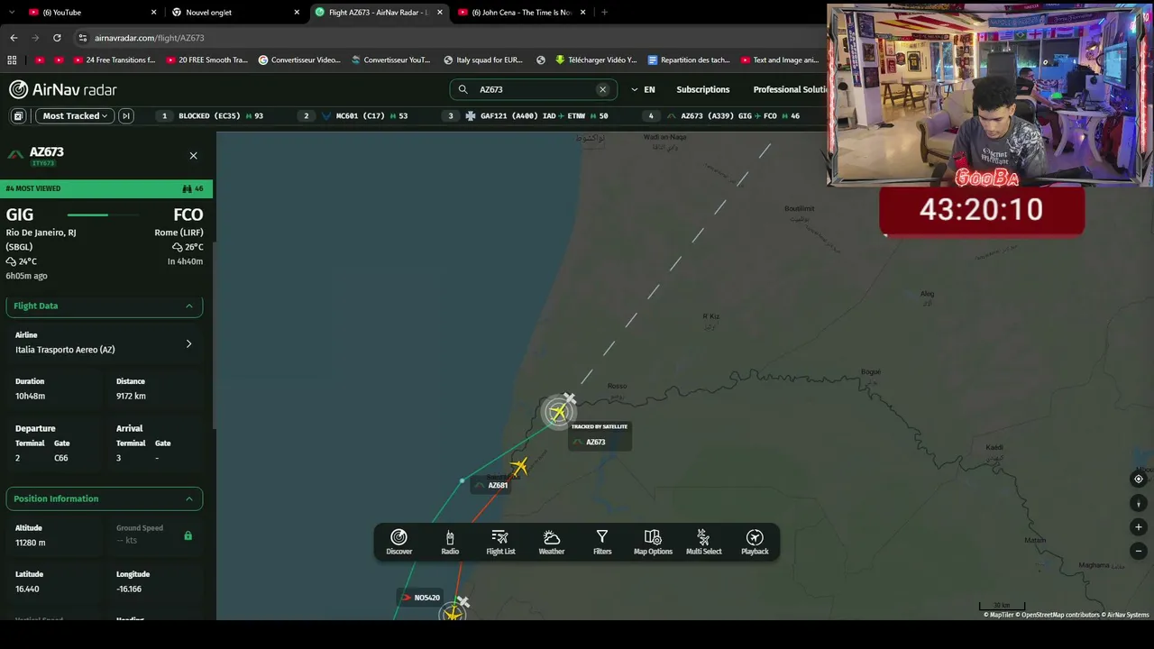Viewport: 1154px width, 649px height.
Task: Reset map compass orientation
Action: pyautogui.click(x=1139, y=503)
